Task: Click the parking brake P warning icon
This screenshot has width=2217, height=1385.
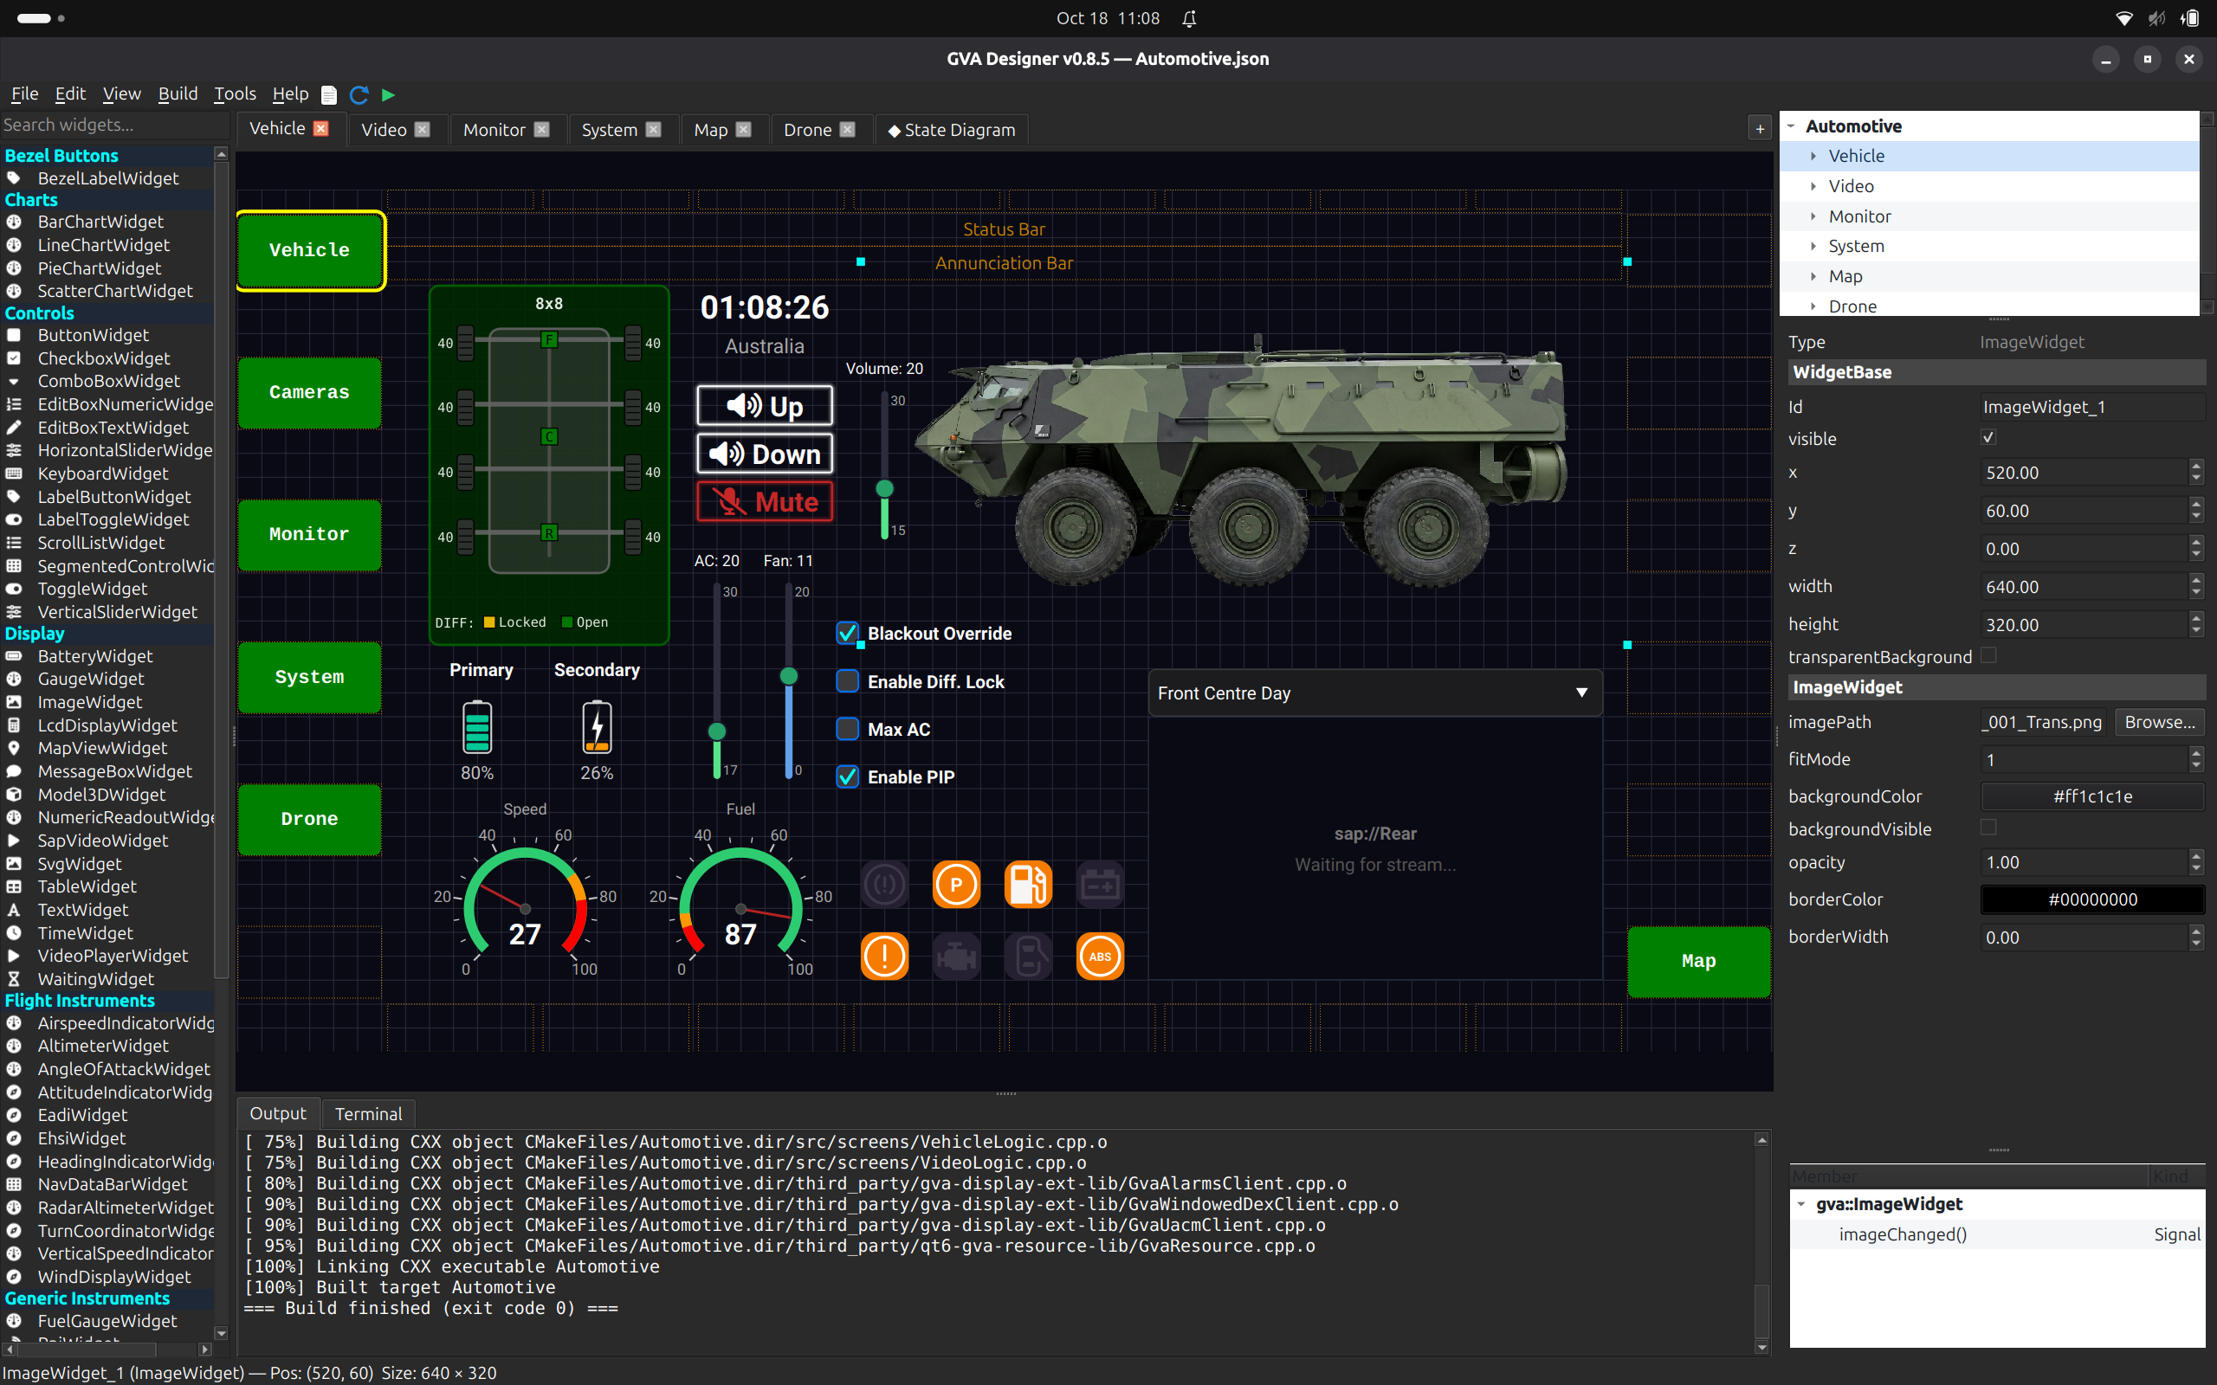Action: [x=955, y=885]
